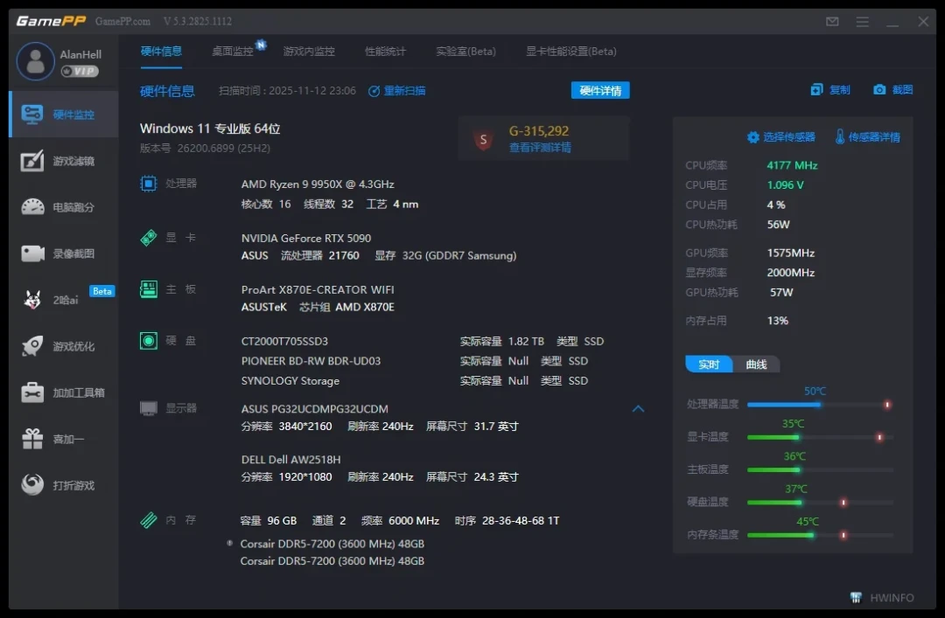The height and width of the screenshot is (618, 945).
Task: Click the 复制 copy icon button
Action: [x=830, y=90]
